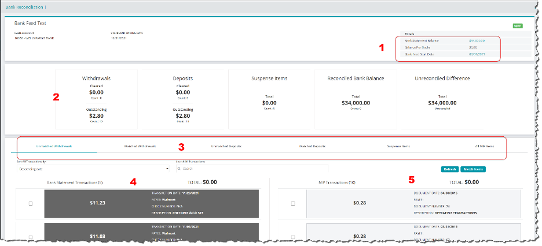Screen dimensions: 542x246
Task: Click the Bank Reconciliation breadcrumb title
Action: [23, 6]
